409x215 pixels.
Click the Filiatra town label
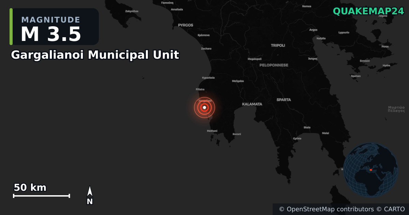click(x=200, y=89)
